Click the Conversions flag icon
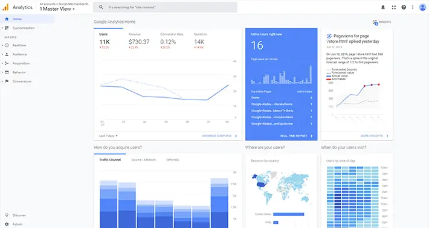Screen dimensions: 429x228 [7, 81]
